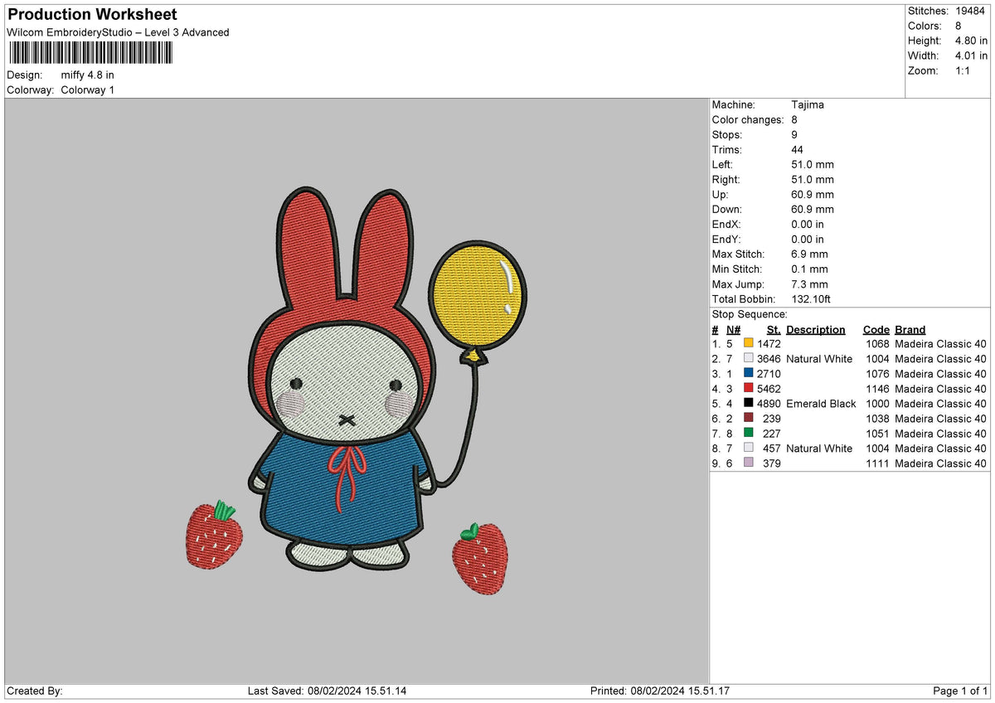Click the 'Stop Sequence:' heading
995x703 pixels.
[750, 315]
